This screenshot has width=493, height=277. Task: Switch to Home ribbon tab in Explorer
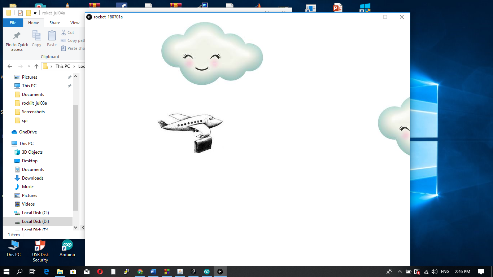[34, 23]
